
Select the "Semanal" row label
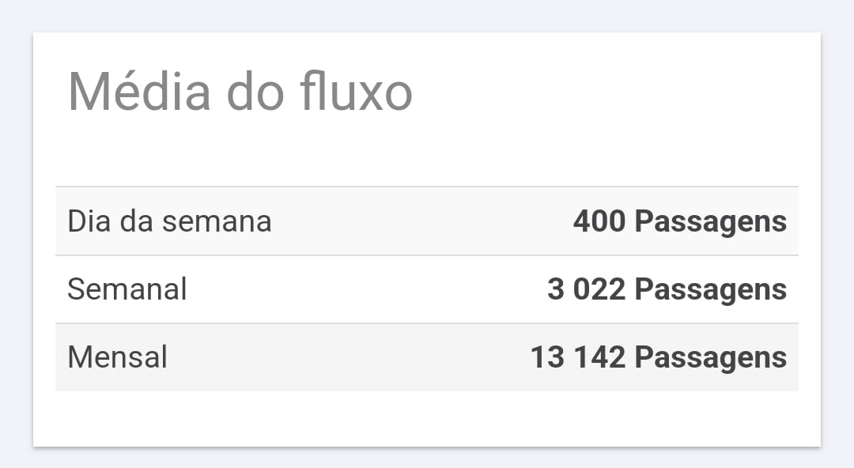[x=127, y=289]
